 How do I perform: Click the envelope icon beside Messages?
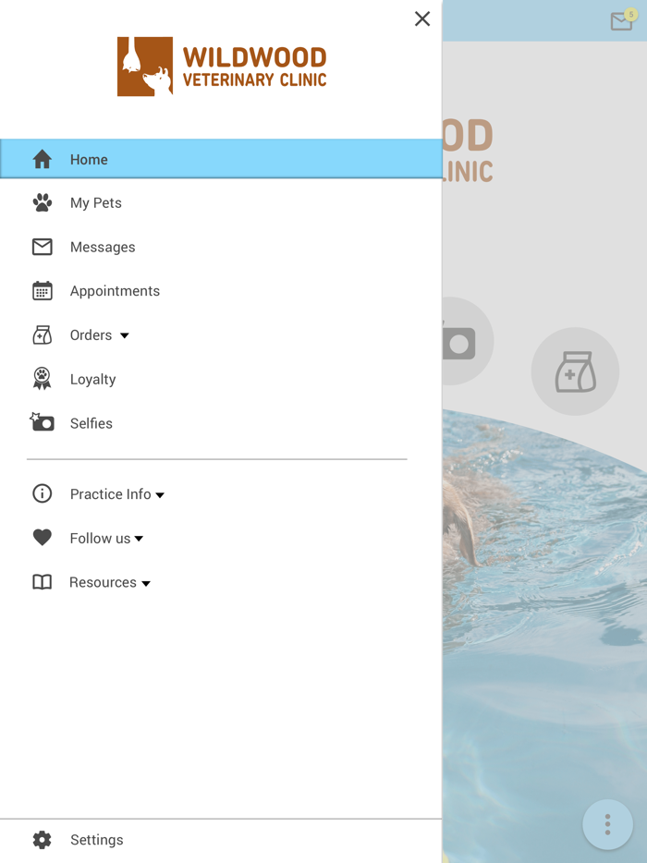click(x=43, y=247)
